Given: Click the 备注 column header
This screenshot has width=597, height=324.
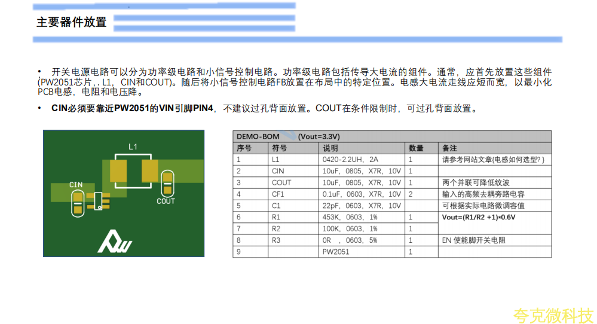Looking at the screenshot, I should coord(449,148).
